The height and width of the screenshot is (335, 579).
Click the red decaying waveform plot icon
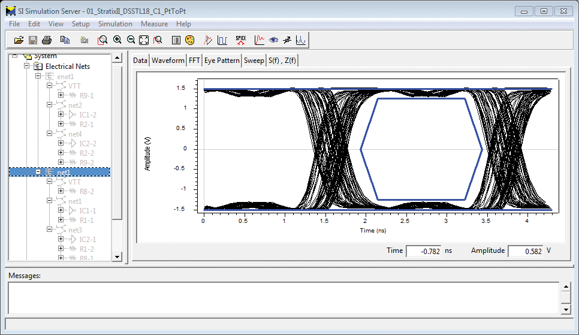(259, 40)
